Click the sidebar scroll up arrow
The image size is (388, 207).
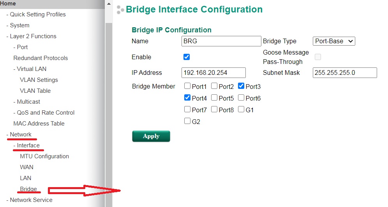tap(109, 4)
